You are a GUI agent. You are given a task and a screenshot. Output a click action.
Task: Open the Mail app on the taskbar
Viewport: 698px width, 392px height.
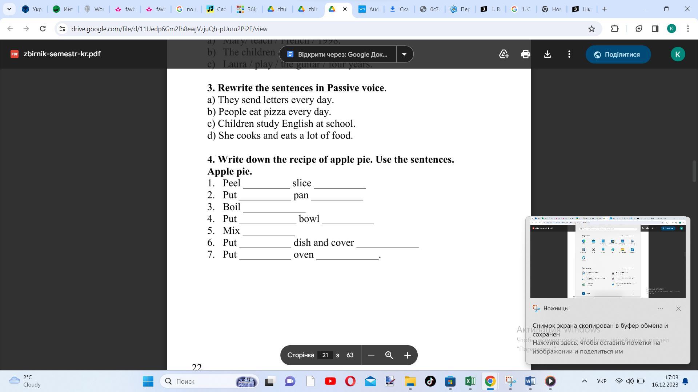[x=370, y=381]
